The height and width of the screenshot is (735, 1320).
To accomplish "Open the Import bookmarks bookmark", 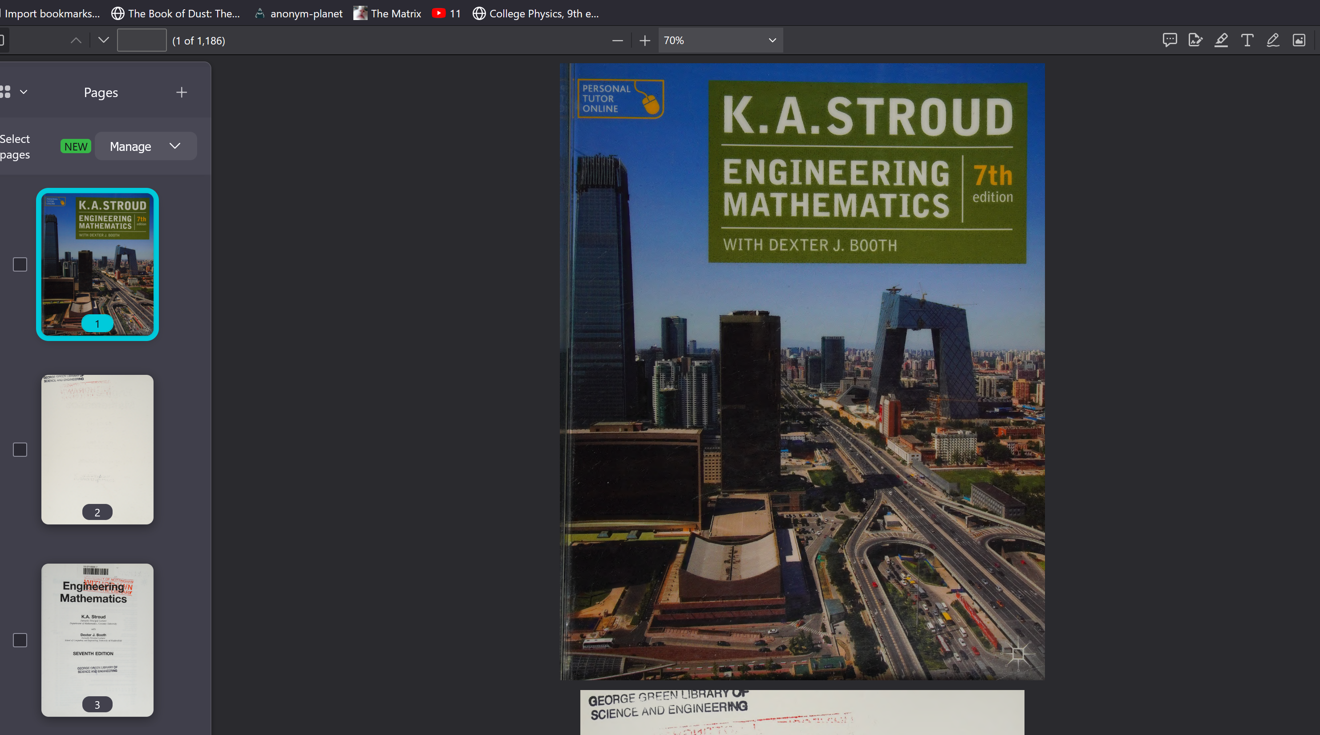I will (x=51, y=13).
